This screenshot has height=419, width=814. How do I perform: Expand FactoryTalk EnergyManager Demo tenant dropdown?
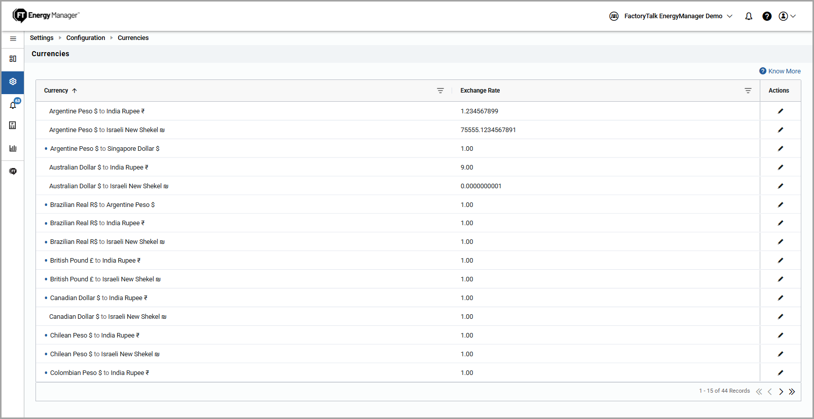click(x=671, y=16)
